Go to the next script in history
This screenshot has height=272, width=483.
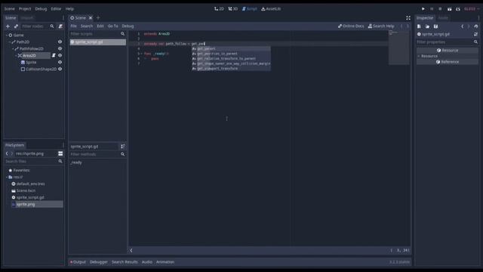click(x=408, y=26)
